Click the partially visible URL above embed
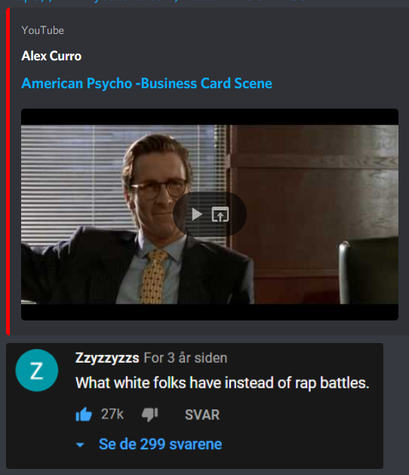Viewport: 409px width, 475px height. click(158, 2)
